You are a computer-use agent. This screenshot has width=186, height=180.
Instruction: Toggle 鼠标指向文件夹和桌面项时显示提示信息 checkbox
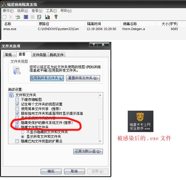tap(17, 114)
